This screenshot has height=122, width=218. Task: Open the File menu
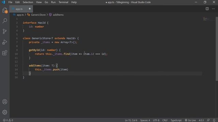10,2
